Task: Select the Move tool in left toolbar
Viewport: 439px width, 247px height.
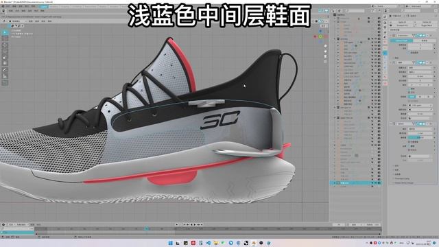Action: pyautogui.click(x=5, y=45)
